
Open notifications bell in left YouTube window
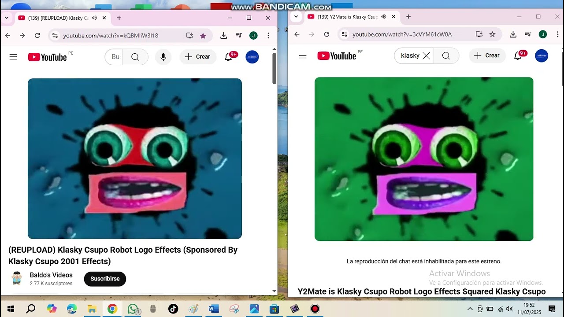[x=228, y=57]
